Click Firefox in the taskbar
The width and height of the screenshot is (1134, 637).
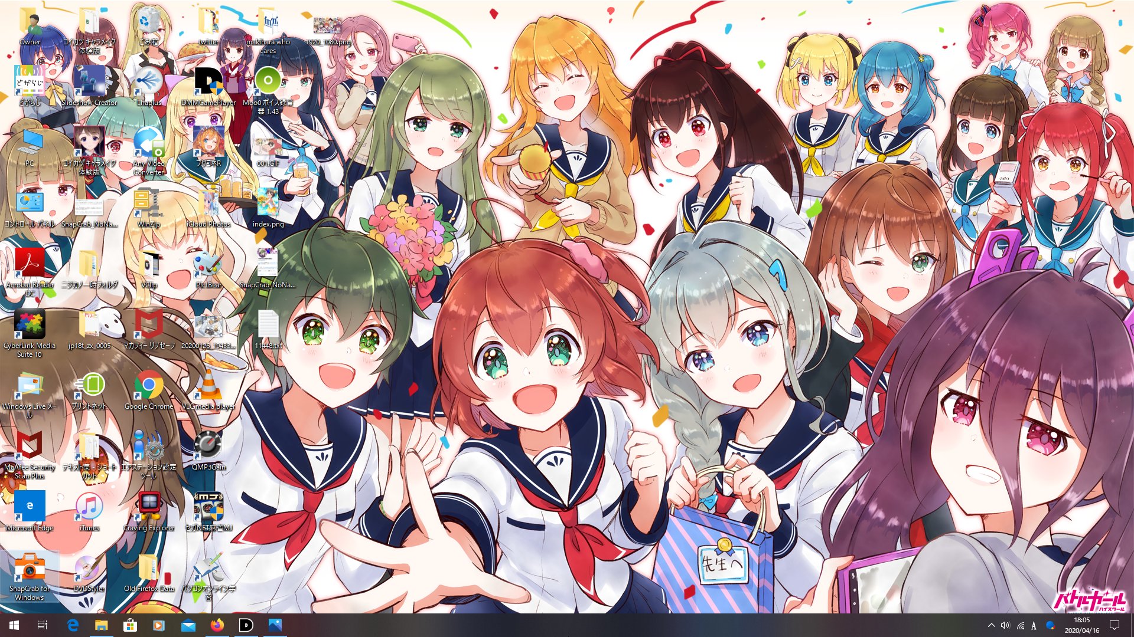(217, 625)
